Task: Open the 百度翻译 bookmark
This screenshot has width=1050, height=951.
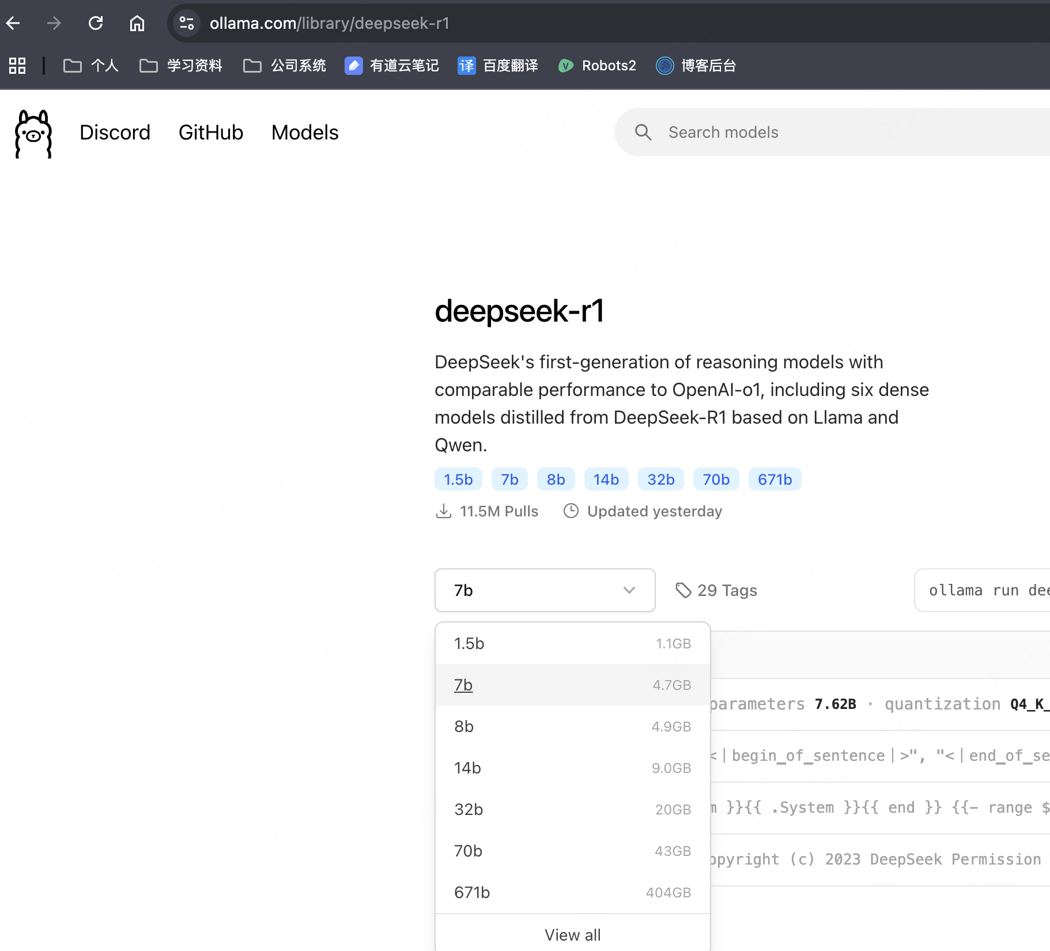Action: (x=498, y=66)
